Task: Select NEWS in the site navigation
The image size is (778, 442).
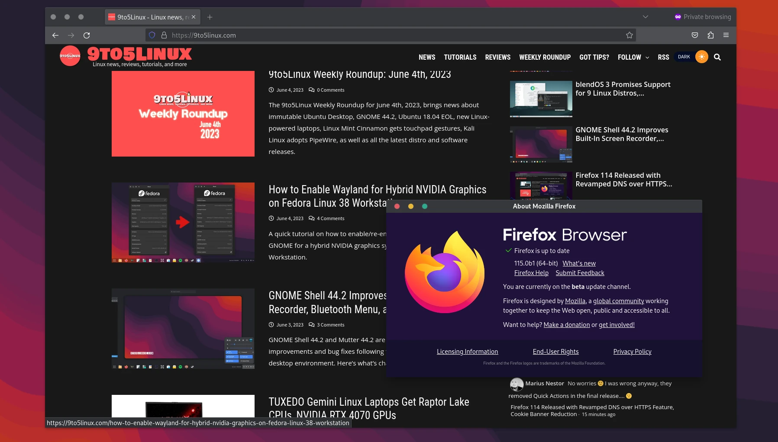Action: point(427,57)
